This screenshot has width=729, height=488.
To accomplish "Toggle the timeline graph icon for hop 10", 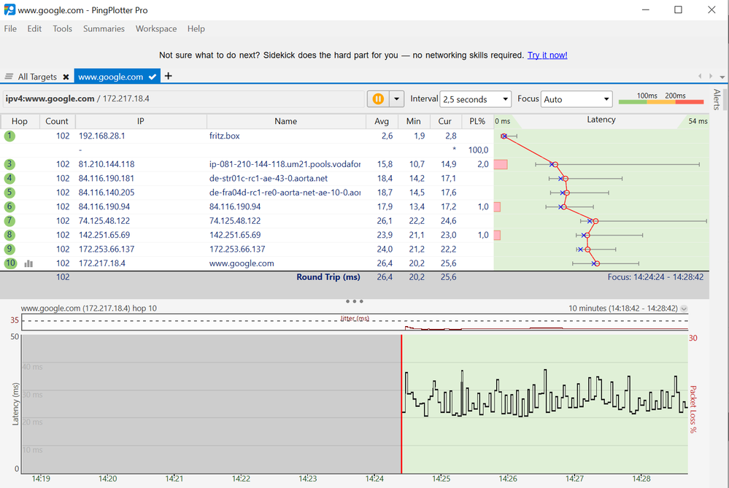I will [29, 263].
